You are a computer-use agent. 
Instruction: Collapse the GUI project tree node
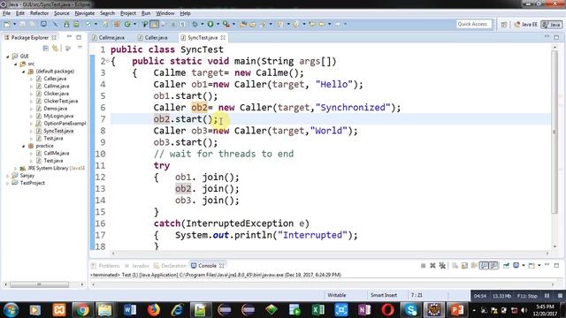pos(8,57)
